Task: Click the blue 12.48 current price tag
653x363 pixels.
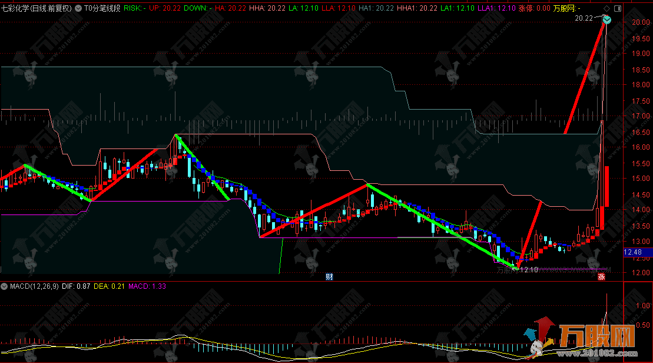Action: 633,252
